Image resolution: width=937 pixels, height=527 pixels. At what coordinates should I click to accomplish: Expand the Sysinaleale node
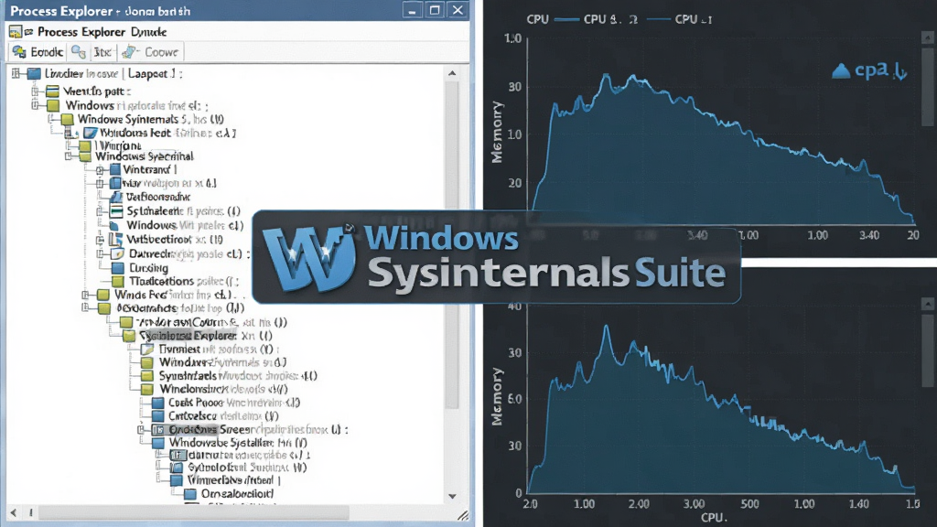100,211
